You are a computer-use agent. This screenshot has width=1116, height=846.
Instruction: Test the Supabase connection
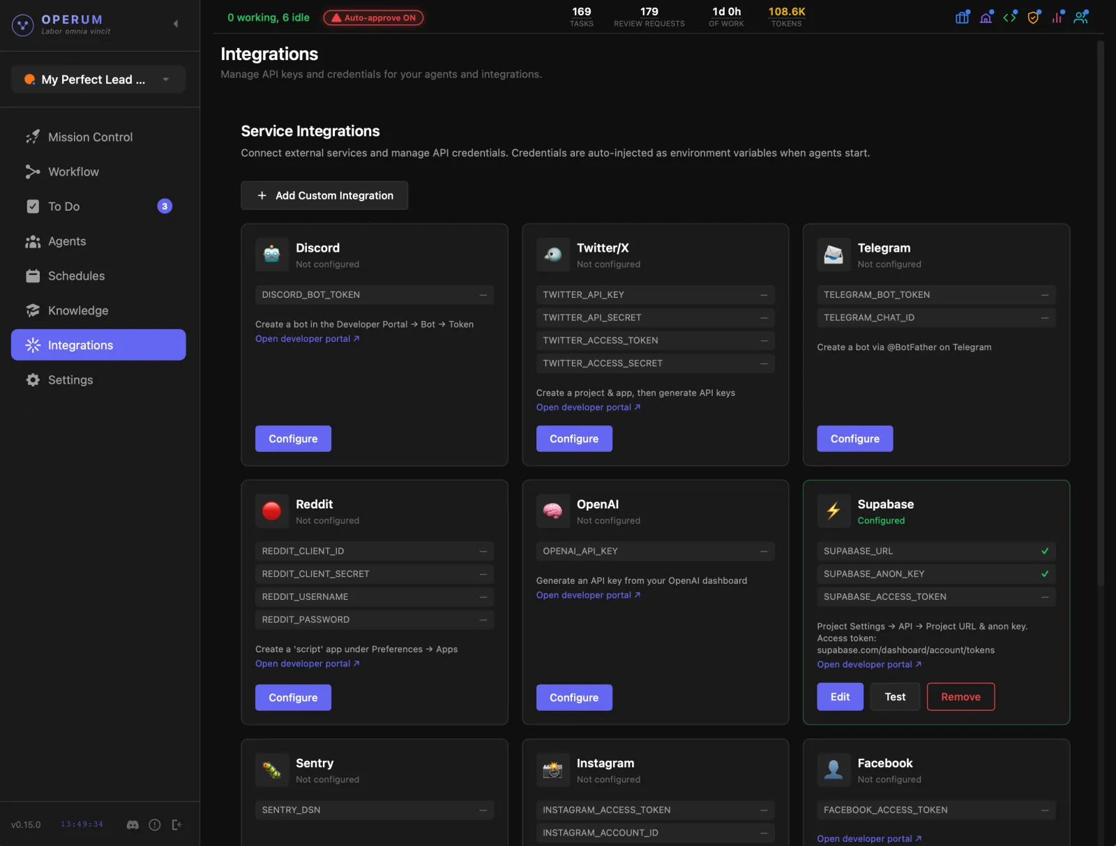[894, 697]
